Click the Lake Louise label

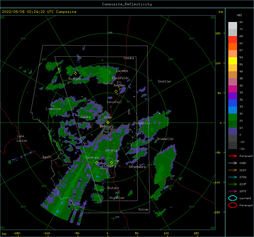[22, 138]
